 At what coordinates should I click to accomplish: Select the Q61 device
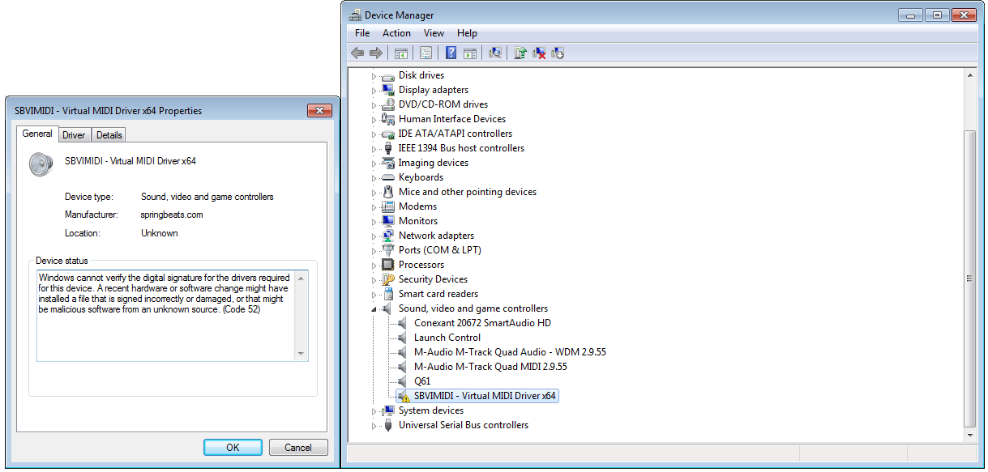coord(422,381)
